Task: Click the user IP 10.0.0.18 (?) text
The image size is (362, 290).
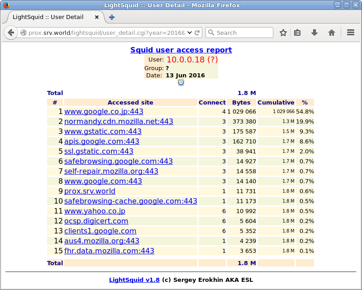Action: 192,60
